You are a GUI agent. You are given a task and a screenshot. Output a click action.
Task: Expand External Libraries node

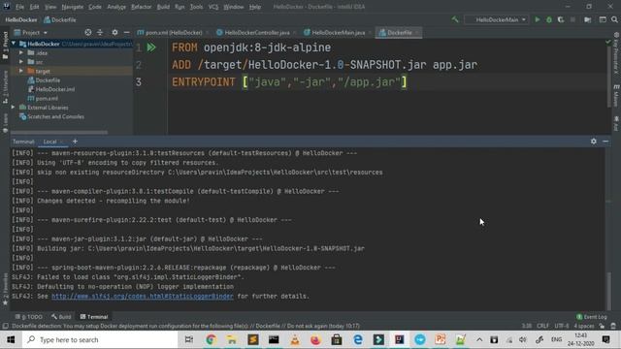14,108
